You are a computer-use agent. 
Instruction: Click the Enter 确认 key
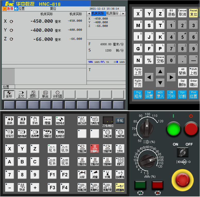pyautogui.click(x=194, y=83)
